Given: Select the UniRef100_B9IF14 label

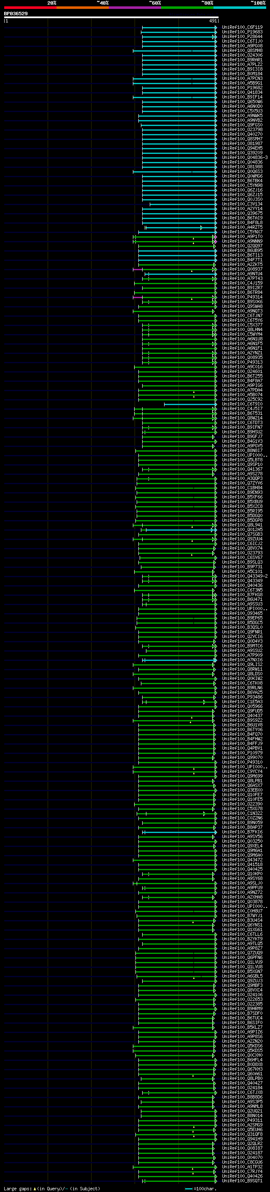Looking at the screenshot, I should pyautogui.click(x=242, y=97).
